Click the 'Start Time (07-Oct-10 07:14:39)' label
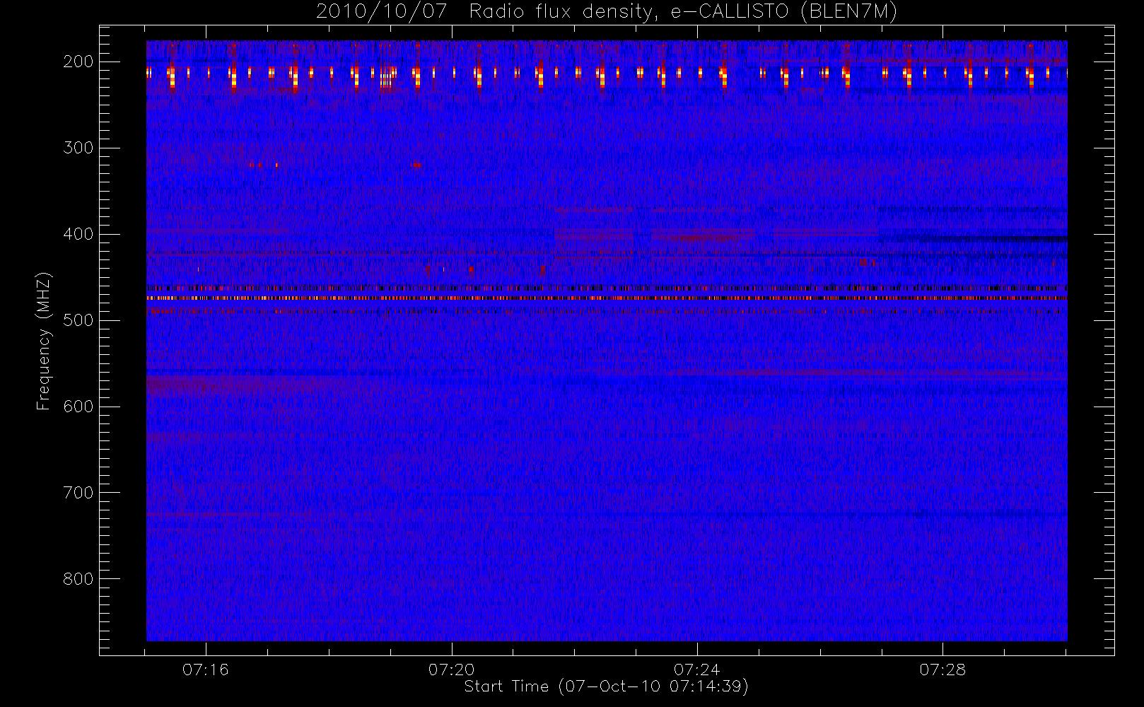Screen dimensions: 1144x707 click(x=606, y=686)
